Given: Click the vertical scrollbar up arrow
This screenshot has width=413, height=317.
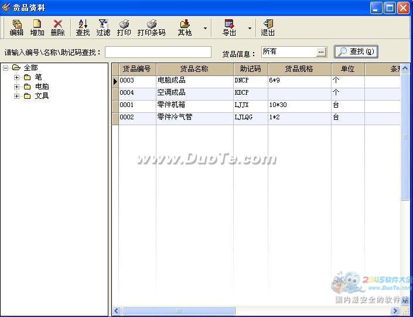Looking at the screenshot, I should [x=405, y=68].
